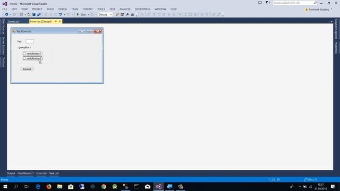Start debugging with the green Start button
Viewport: 340px width, 191px height.
(x=81, y=14)
